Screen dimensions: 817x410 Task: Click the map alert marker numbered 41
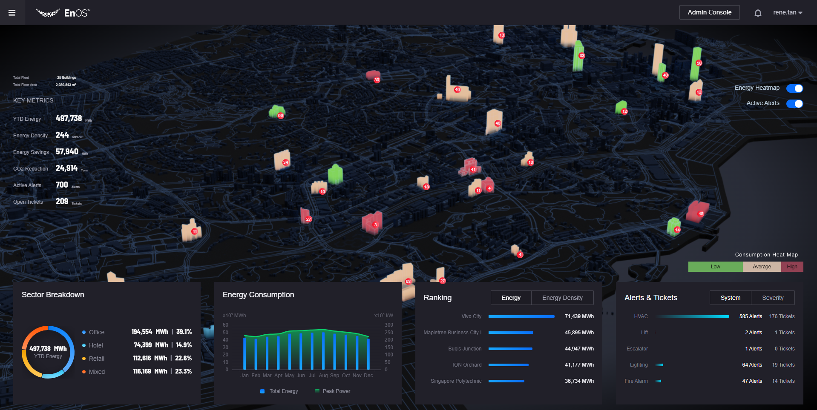pos(473,170)
